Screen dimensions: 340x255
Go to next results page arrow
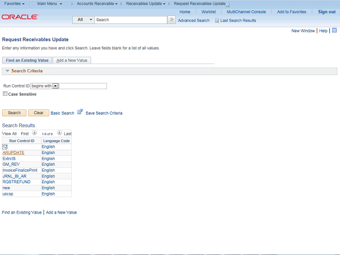tap(59, 132)
